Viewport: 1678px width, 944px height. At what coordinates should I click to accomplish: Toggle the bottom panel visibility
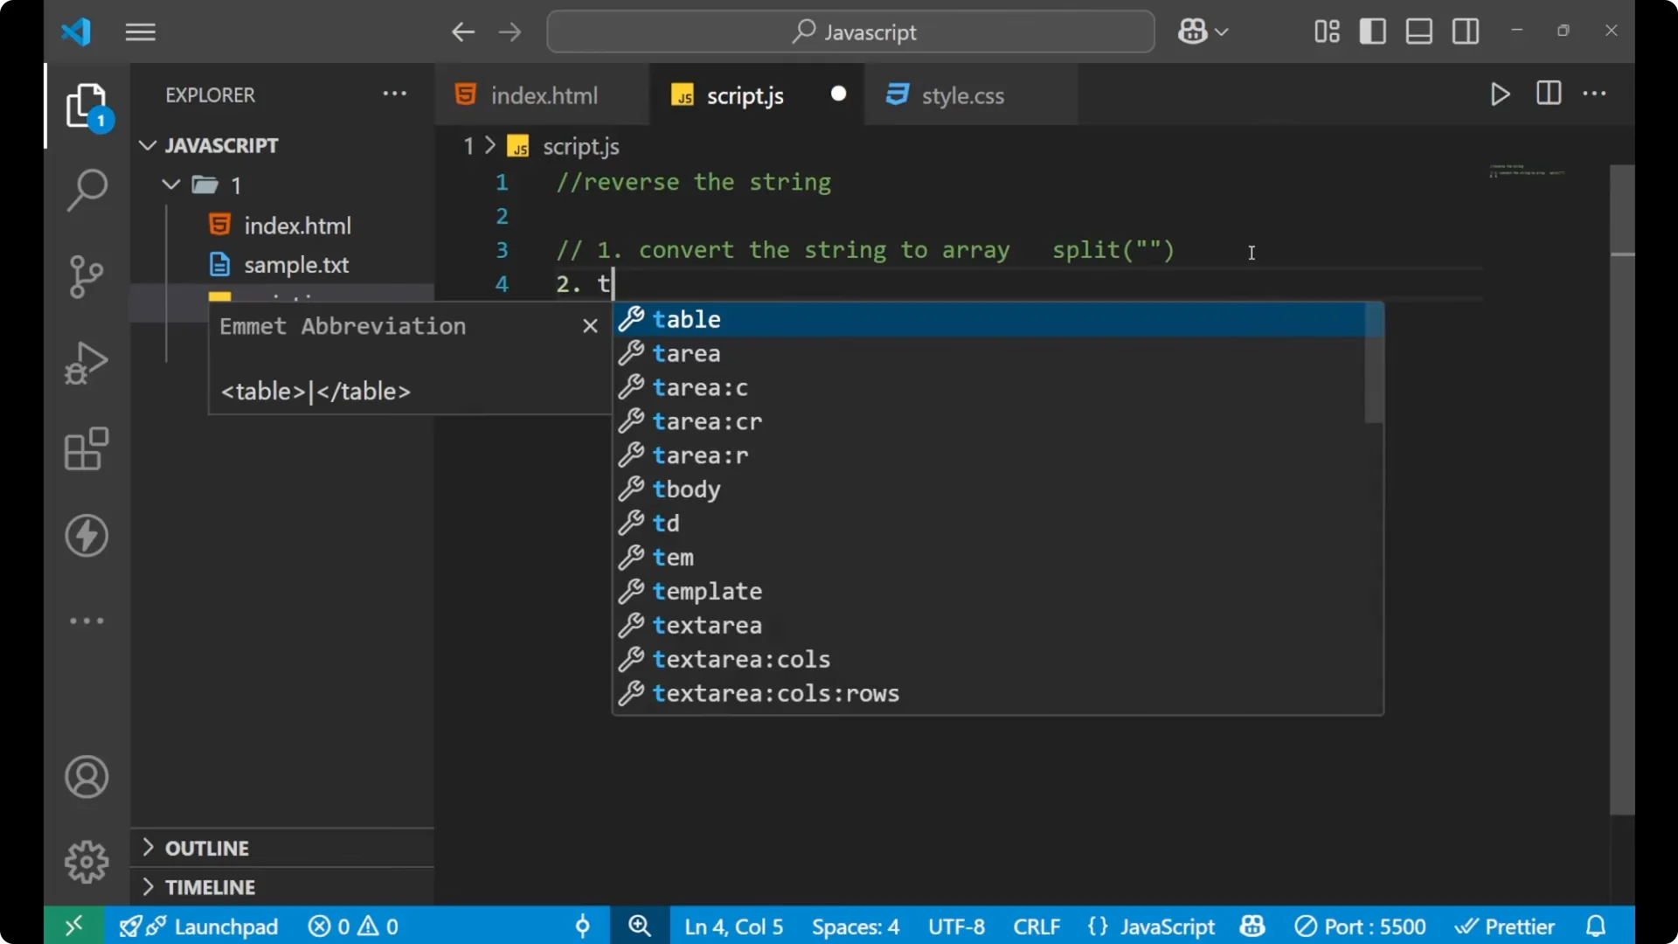click(x=1418, y=31)
